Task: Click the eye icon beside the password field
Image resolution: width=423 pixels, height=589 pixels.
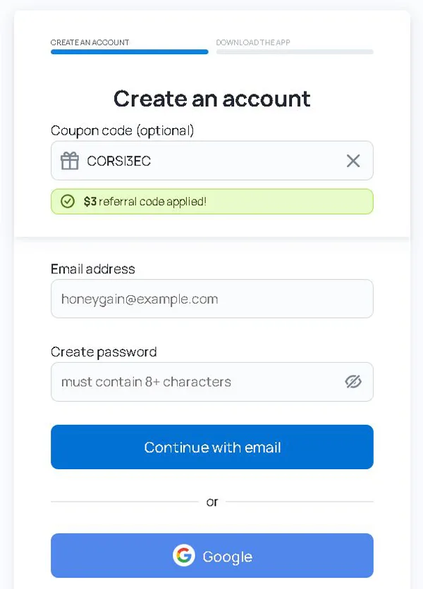Action: (353, 381)
